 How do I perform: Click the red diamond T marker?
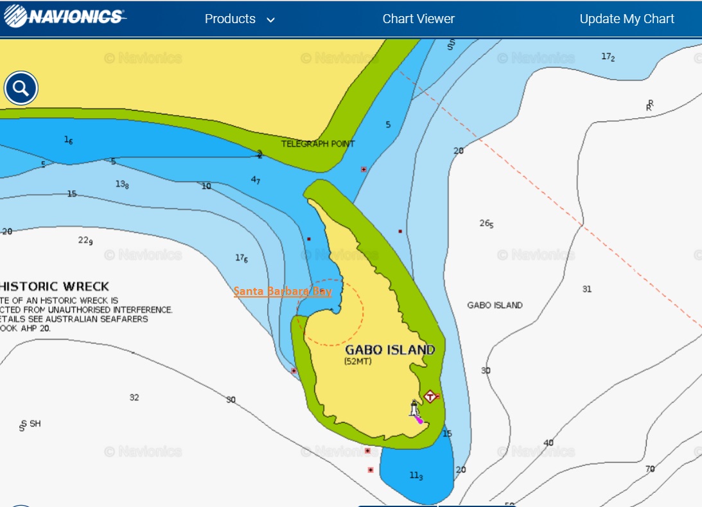[430, 396]
